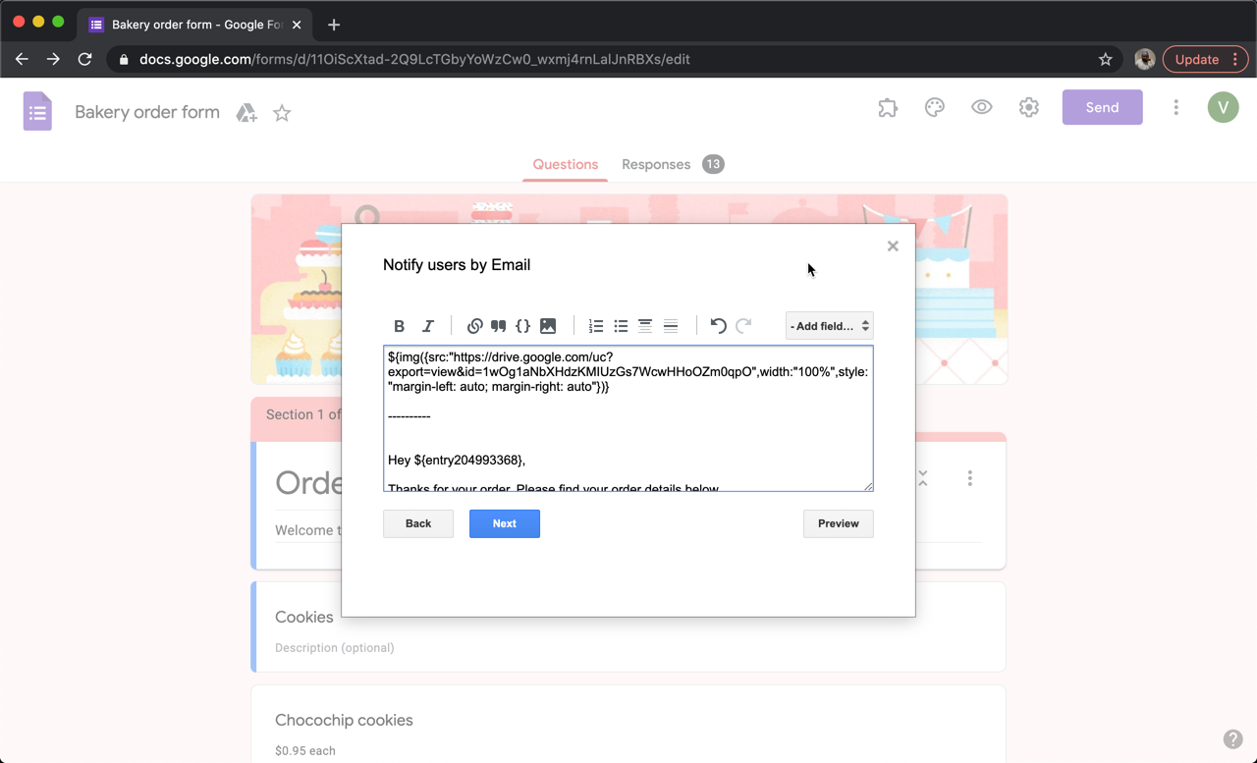Toggle italic formatting in email editor
This screenshot has width=1257, height=763.
pyautogui.click(x=428, y=326)
